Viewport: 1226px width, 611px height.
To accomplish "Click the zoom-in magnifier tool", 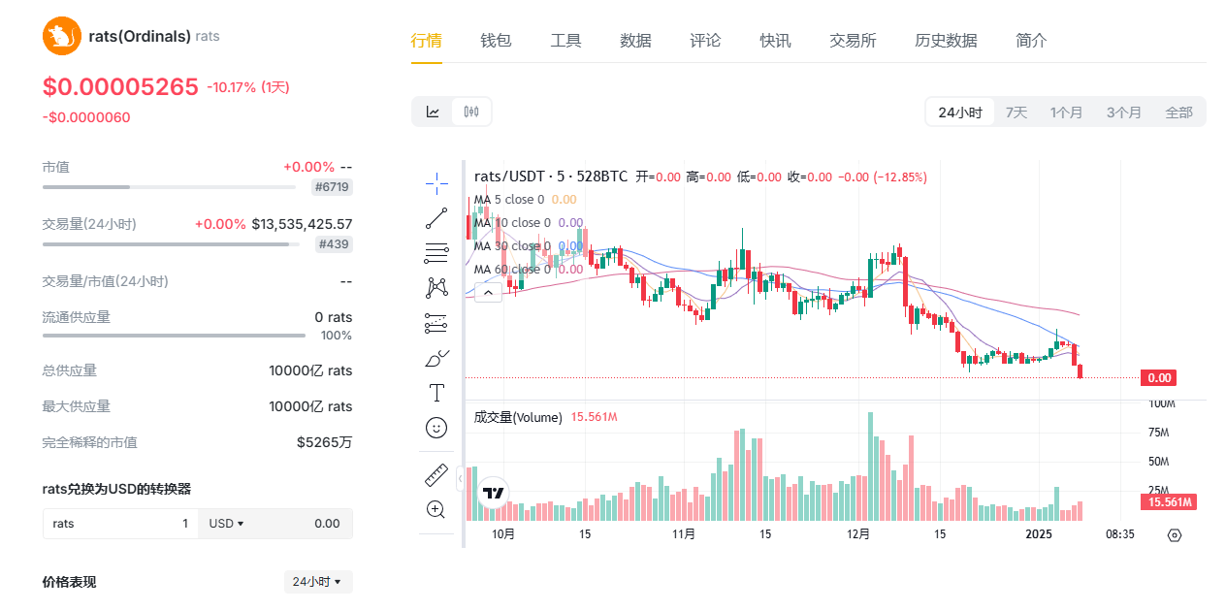I will coord(436,509).
